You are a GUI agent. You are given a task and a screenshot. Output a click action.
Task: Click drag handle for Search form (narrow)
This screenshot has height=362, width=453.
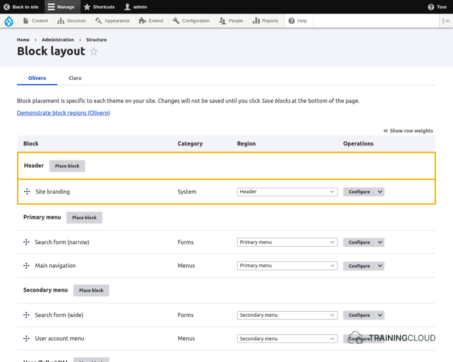[x=26, y=242]
